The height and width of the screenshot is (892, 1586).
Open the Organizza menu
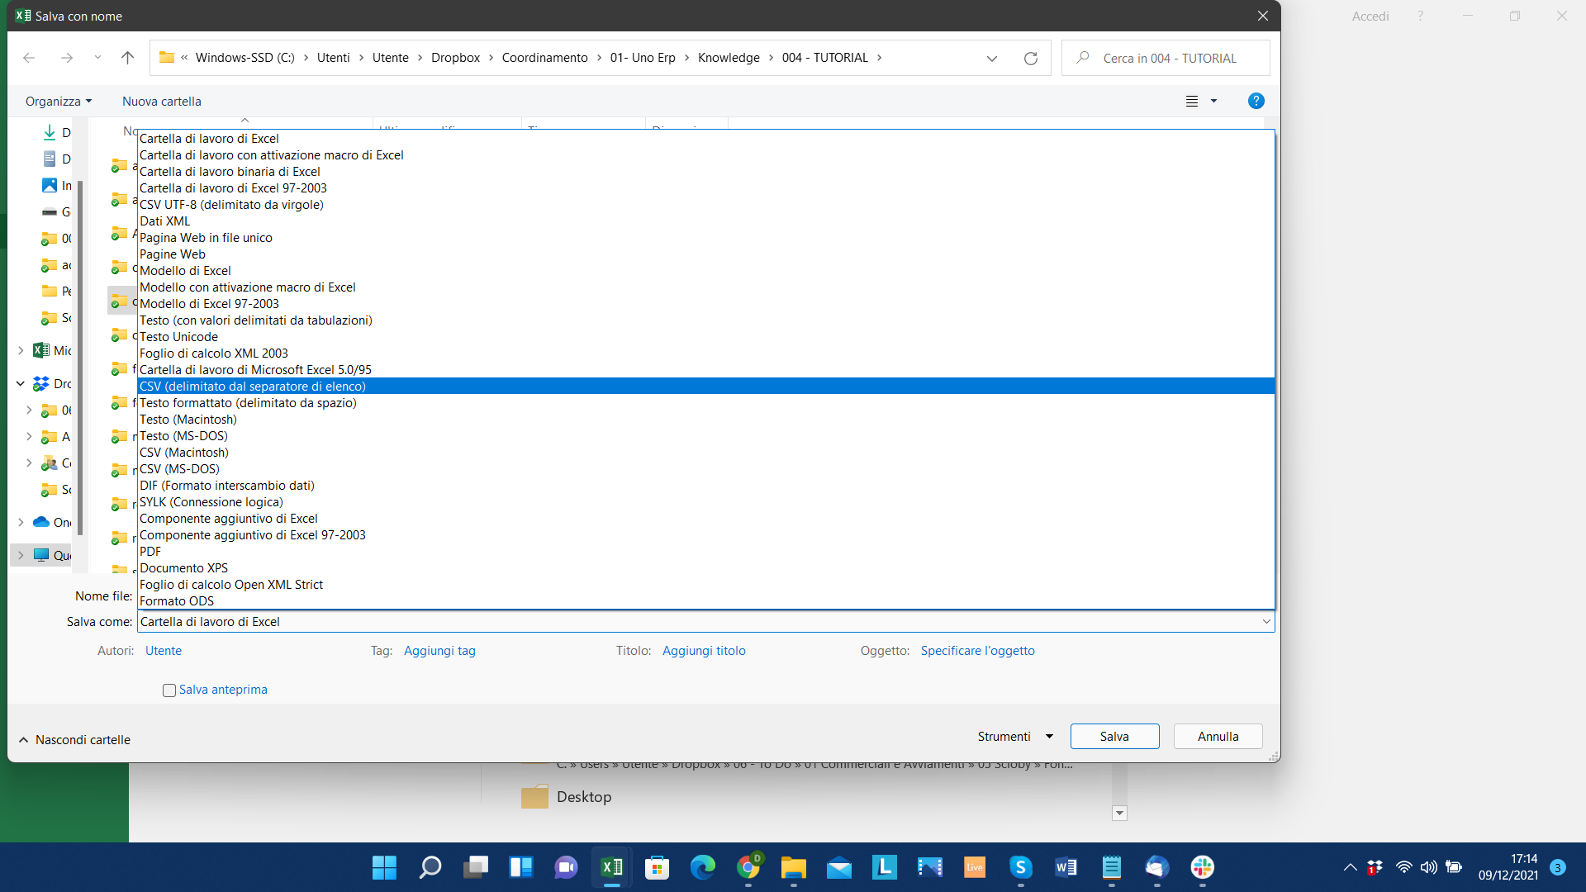click(x=59, y=101)
